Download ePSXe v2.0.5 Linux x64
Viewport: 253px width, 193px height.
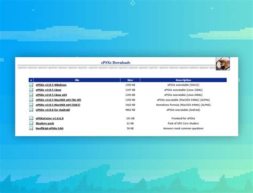51,95
